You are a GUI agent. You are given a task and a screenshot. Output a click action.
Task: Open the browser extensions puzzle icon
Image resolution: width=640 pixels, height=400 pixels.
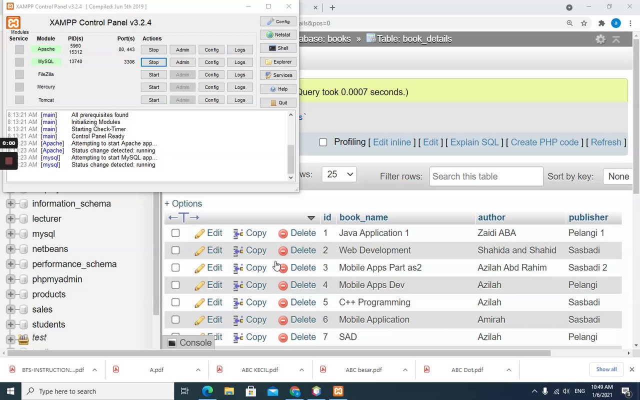coord(601,23)
